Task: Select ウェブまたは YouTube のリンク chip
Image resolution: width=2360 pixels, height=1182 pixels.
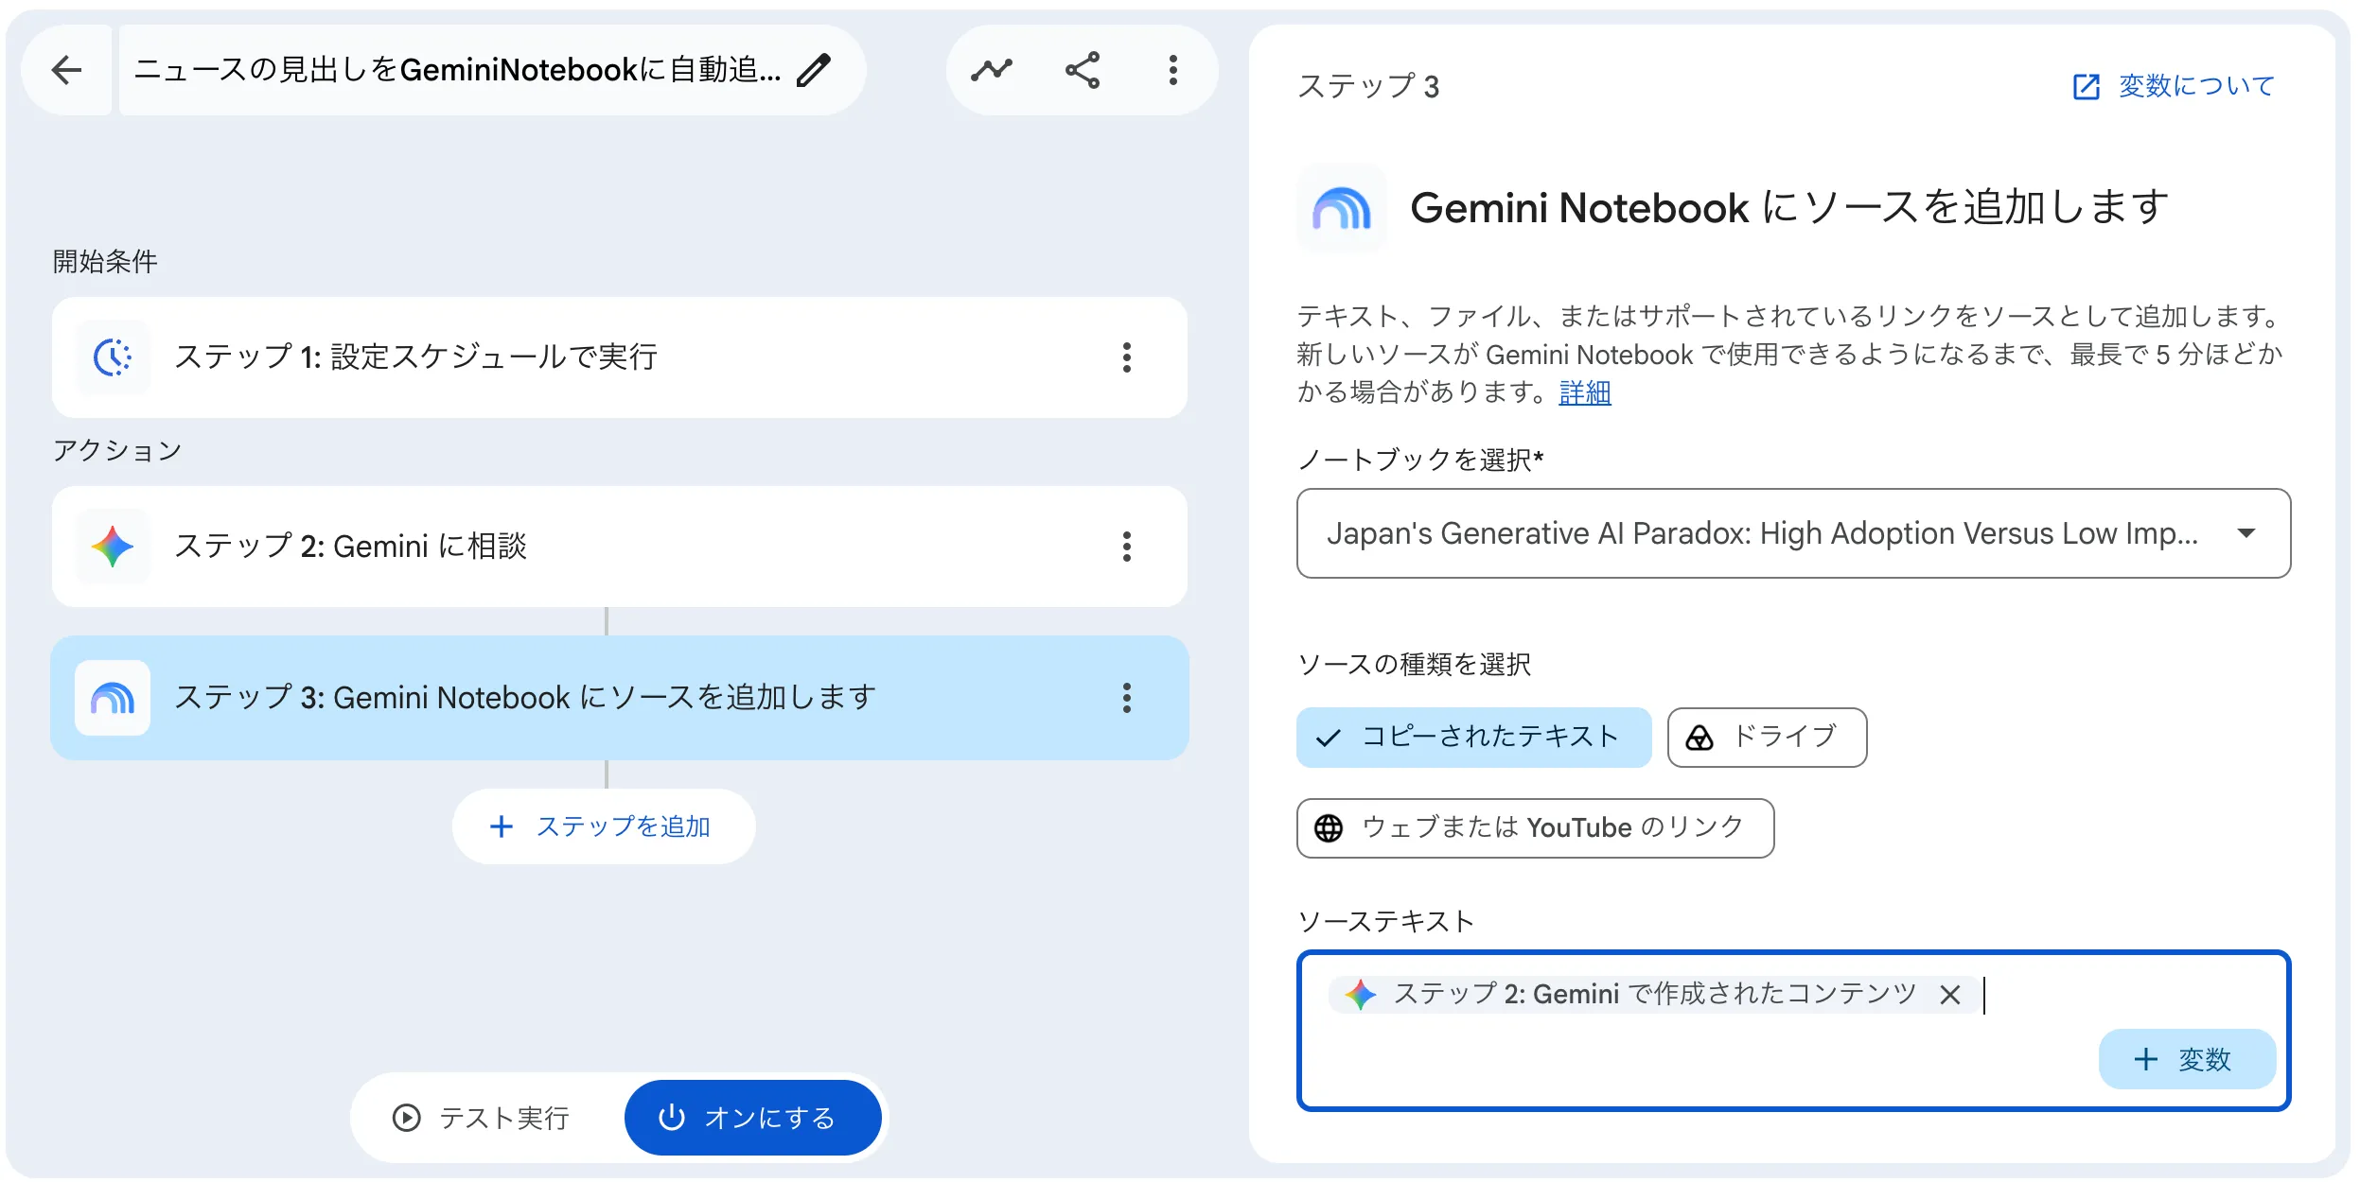Action: coord(1535,828)
